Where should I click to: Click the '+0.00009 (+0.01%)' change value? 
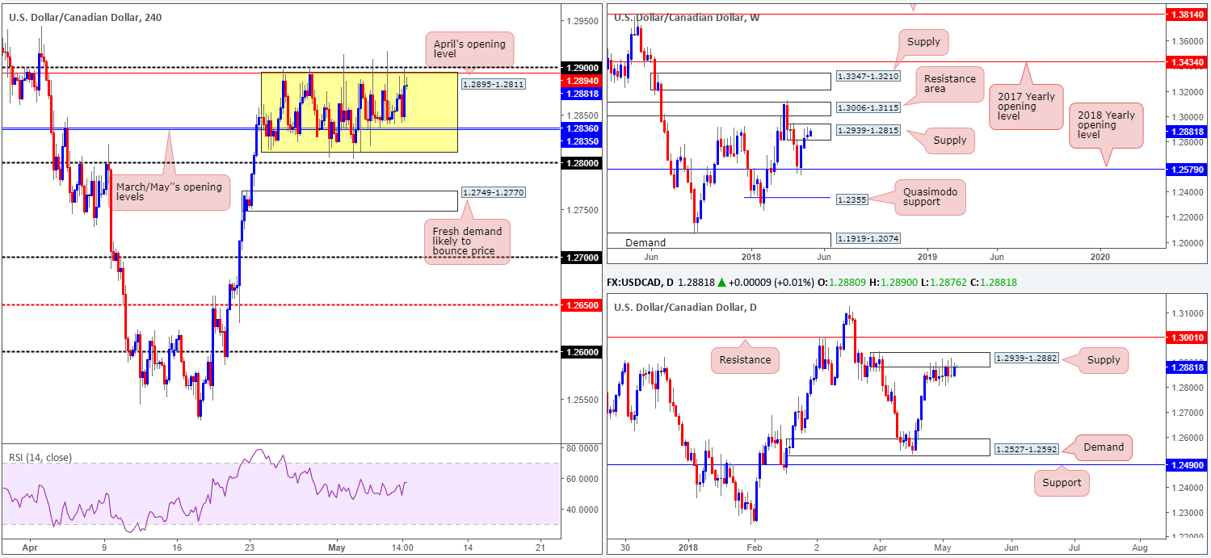[771, 283]
